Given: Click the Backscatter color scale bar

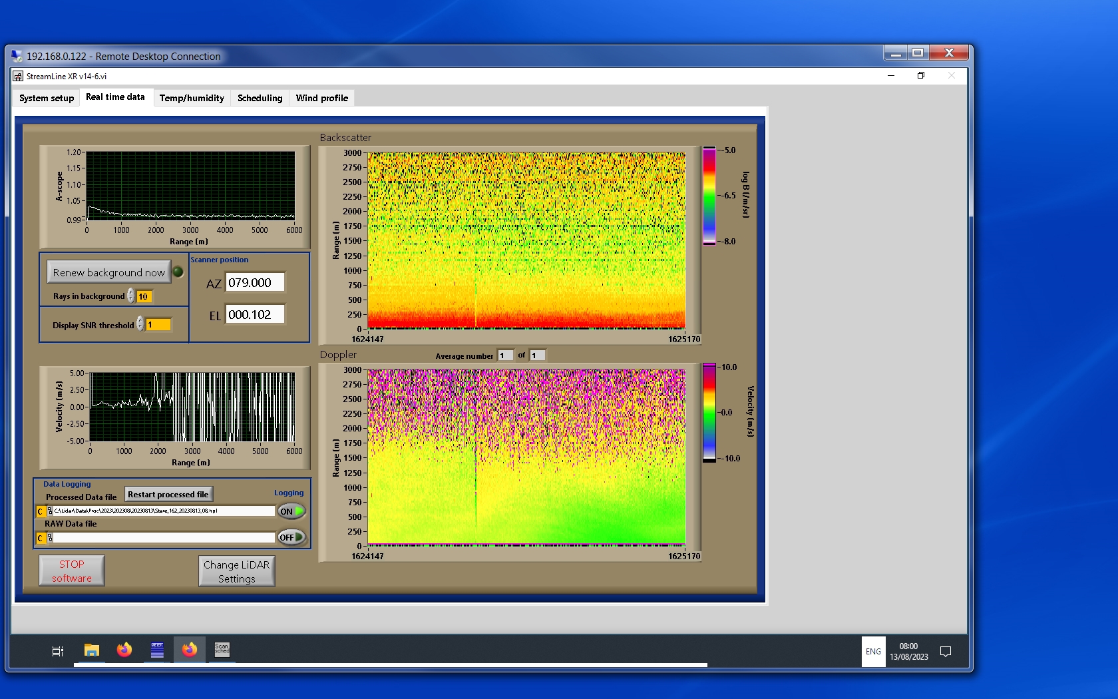Looking at the screenshot, I should click(709, 196).
